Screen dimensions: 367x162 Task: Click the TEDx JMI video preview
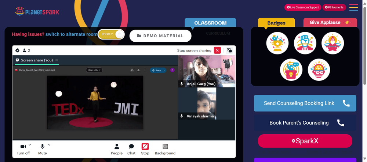click(95, 102)
